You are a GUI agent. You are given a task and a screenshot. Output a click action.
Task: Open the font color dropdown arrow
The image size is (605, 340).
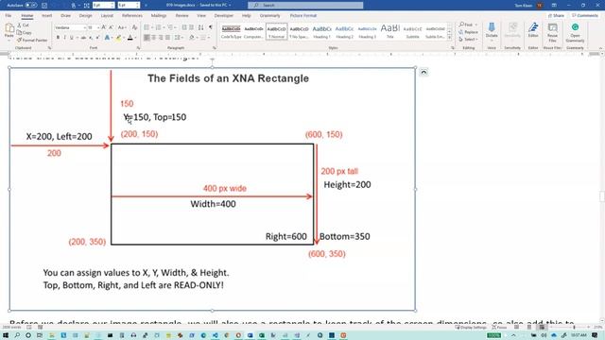point(135,38)
